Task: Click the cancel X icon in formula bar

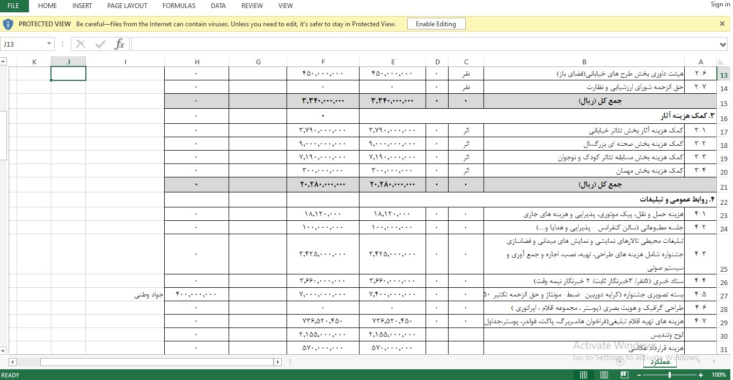Action: point(81,44)
